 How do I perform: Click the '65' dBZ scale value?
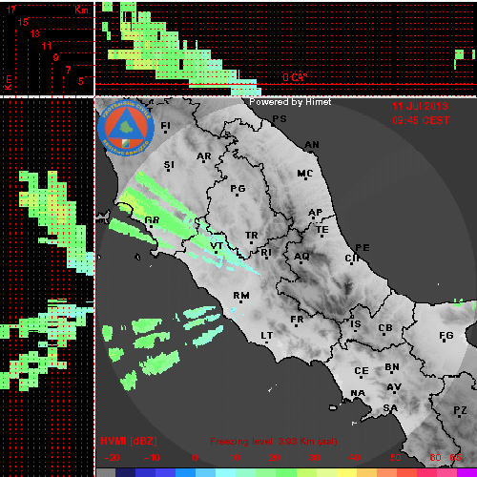tap(455, 458)
